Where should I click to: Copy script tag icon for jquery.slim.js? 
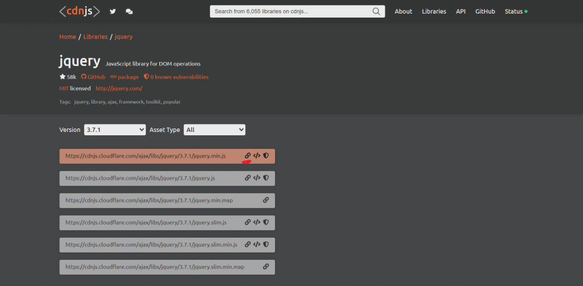pos(257,222)
